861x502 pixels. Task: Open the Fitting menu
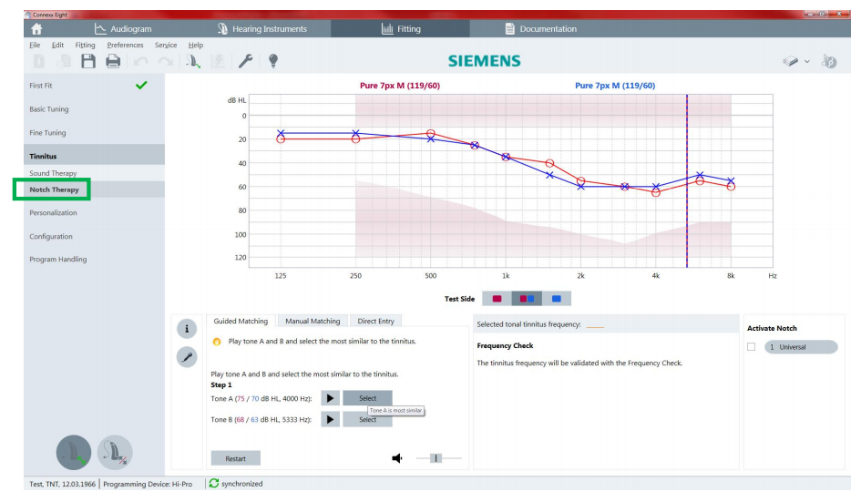coord(85,45)
